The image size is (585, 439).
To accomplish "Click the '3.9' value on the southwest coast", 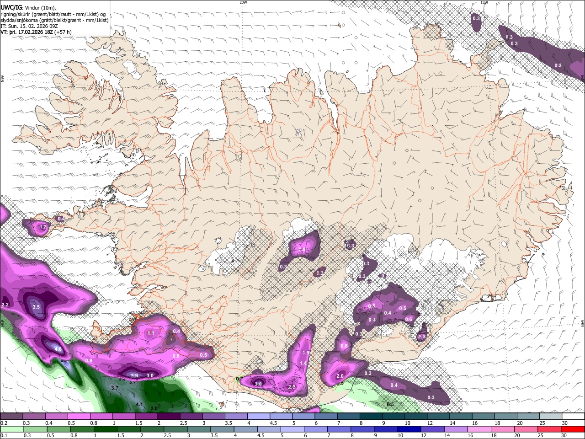I will point(134,375).
